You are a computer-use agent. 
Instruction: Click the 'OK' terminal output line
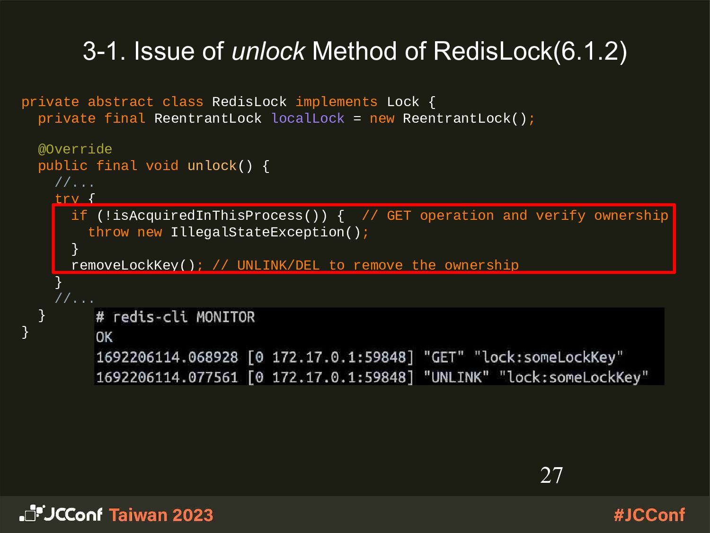click(x=104, y=337)
